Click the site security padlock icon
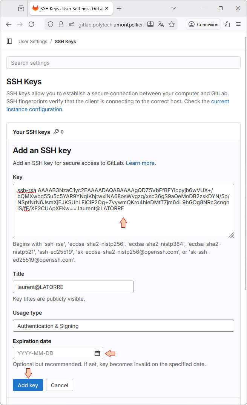This screenshot has width=247, height=405. 61,24
